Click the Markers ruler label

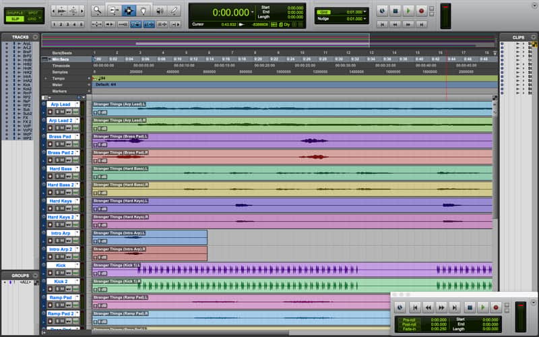pyautogui.click(x=59, y=91)
